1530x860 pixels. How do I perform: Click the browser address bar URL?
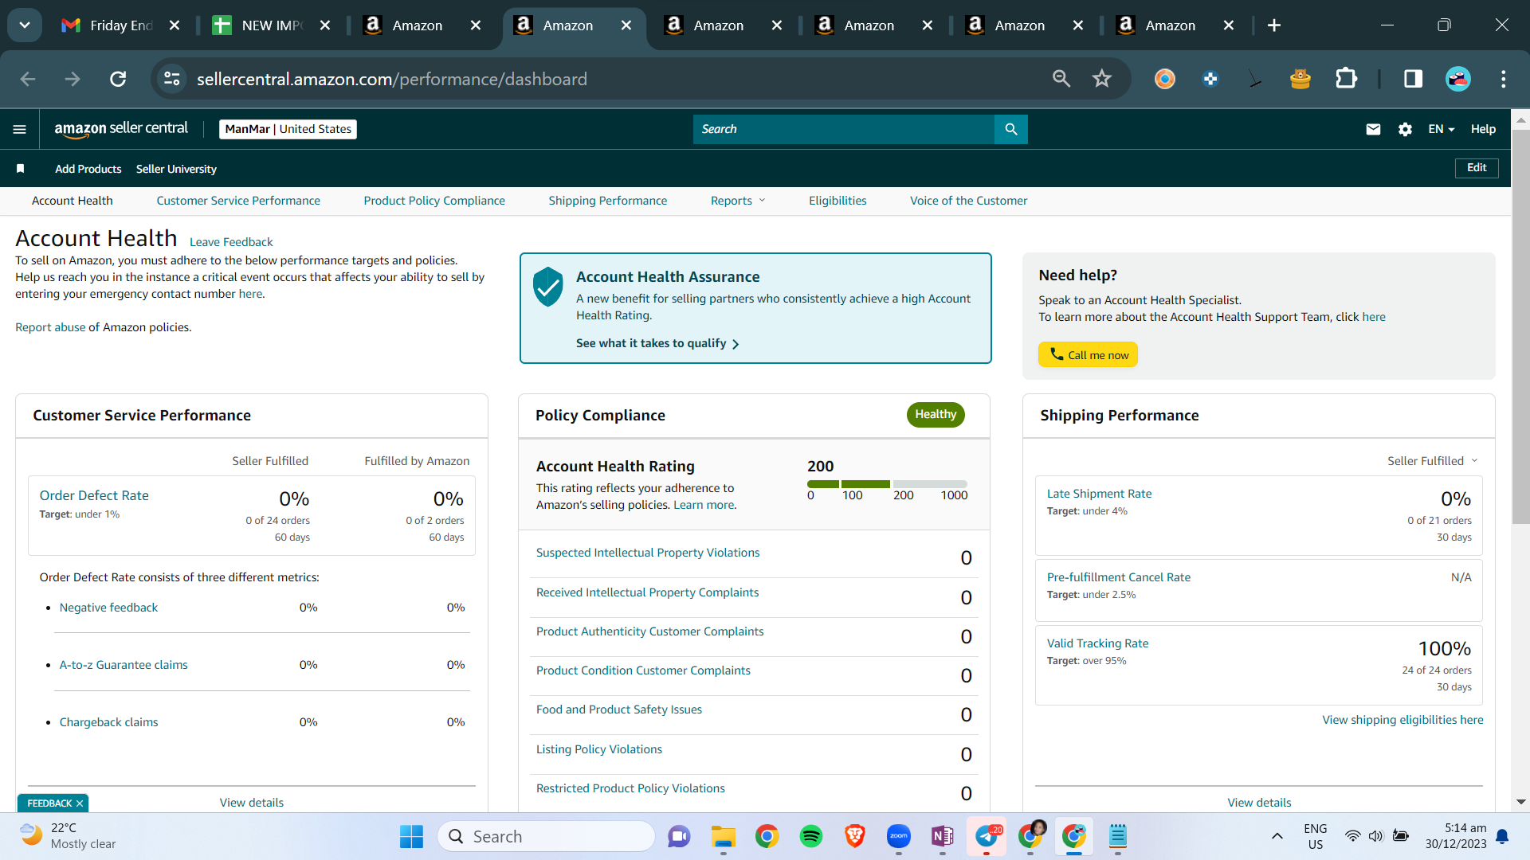pyautogui.click(x=392, y=79)
